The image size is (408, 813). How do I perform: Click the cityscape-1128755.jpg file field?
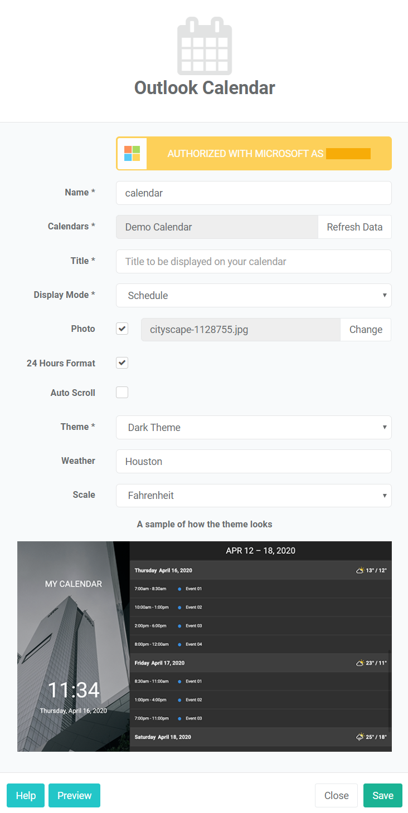tap(241, 330)
